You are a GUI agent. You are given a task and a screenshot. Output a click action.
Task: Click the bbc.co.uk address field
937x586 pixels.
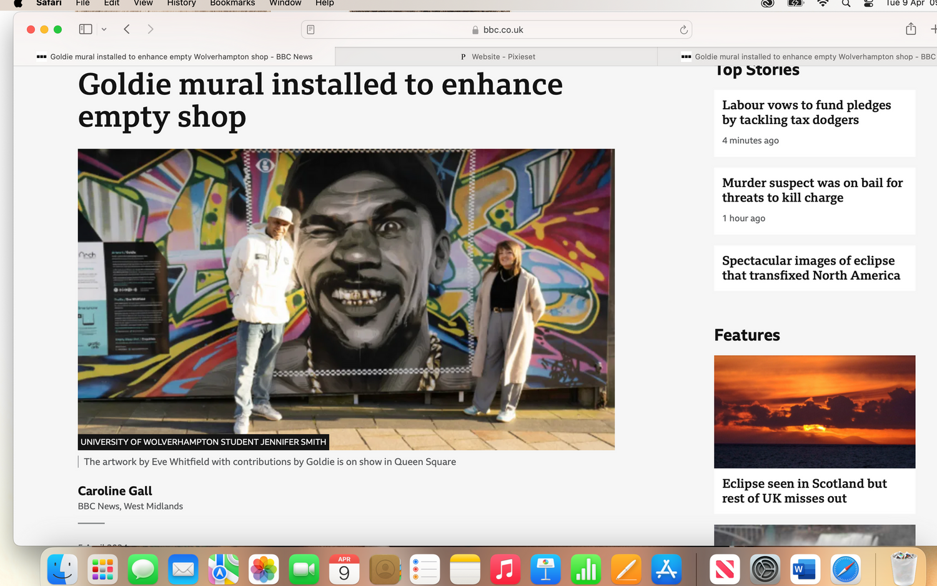click(x=497, y=30)
